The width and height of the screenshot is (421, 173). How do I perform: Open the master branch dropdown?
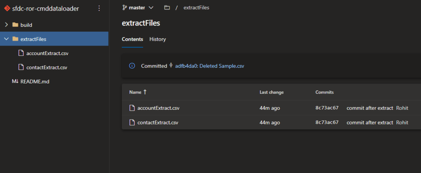coord(138,7)
